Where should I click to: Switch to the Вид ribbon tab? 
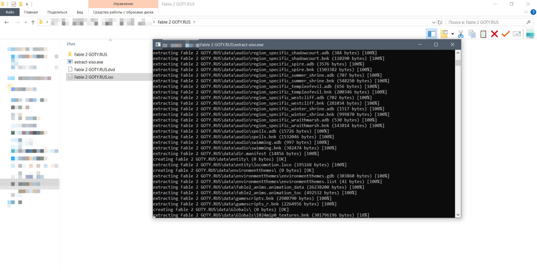(80, 12)
